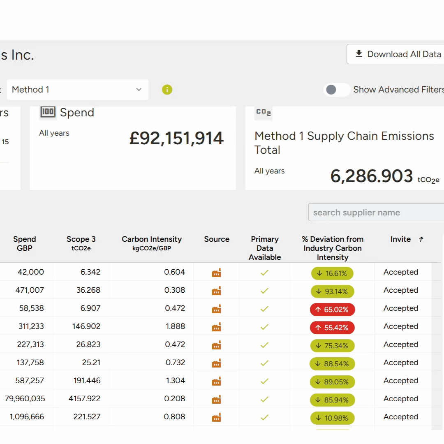444x444 pixels.
Task: Click the download arrow icon in Download All Data
Action: pyautogui.click(x=359, y=53)
